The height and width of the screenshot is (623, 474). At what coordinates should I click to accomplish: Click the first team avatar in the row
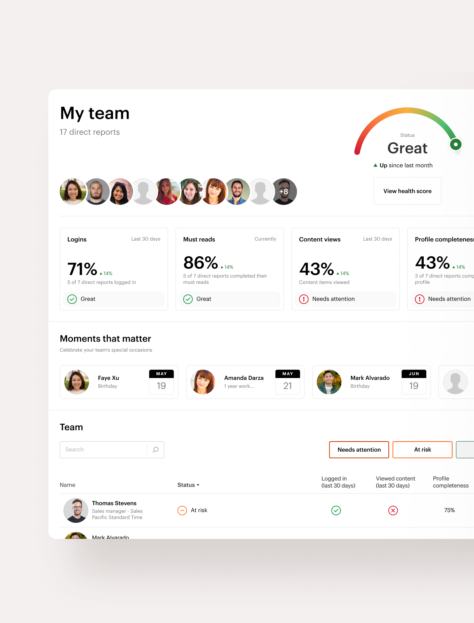pyautogui.click(x=73, y=192)
